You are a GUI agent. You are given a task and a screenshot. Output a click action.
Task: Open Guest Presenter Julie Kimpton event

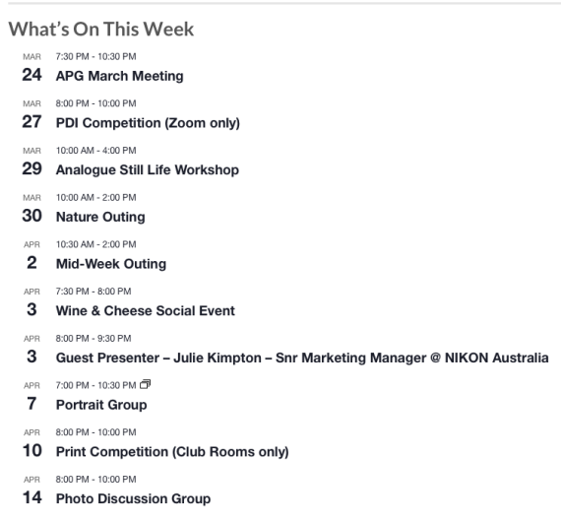pyautogui.click(x=302, y=358)
